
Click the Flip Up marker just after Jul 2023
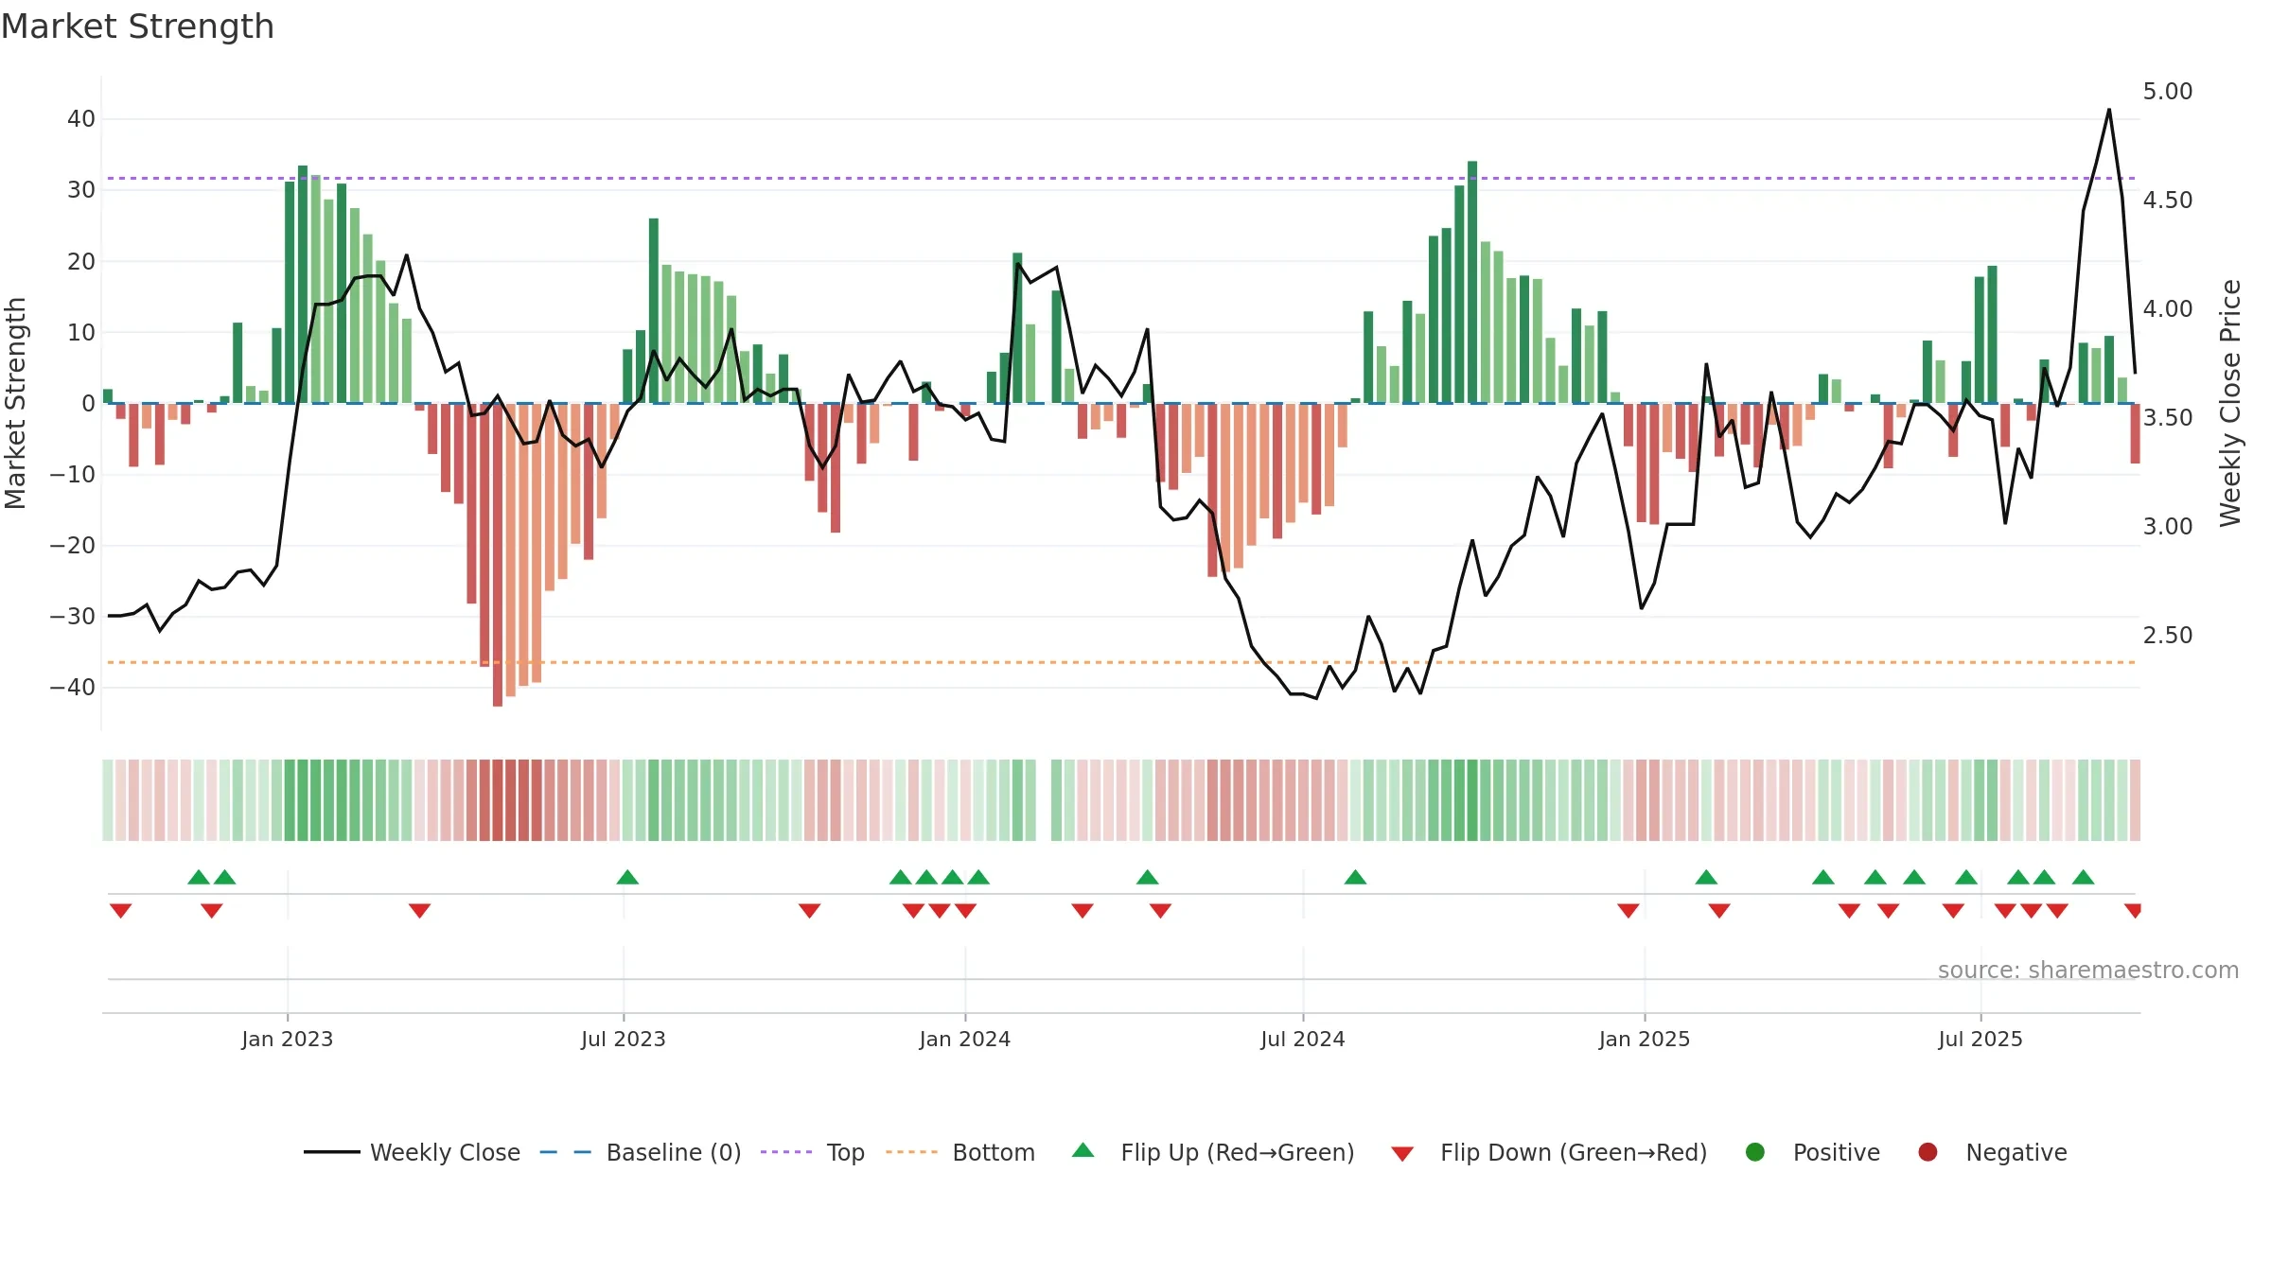627,877
